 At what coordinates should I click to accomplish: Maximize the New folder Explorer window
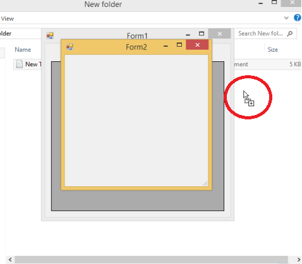274,3
